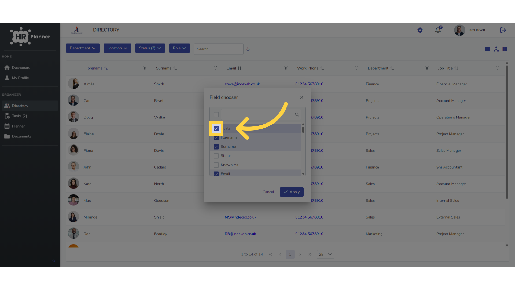Open filter for Surname column
The image size is (515, 290).
(x=215, y=68)
